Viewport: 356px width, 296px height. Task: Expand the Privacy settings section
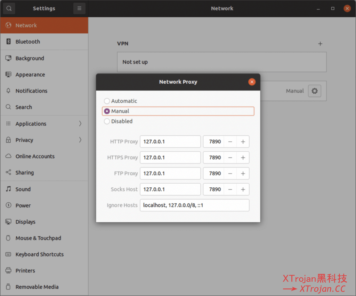[x=23, y=140]
